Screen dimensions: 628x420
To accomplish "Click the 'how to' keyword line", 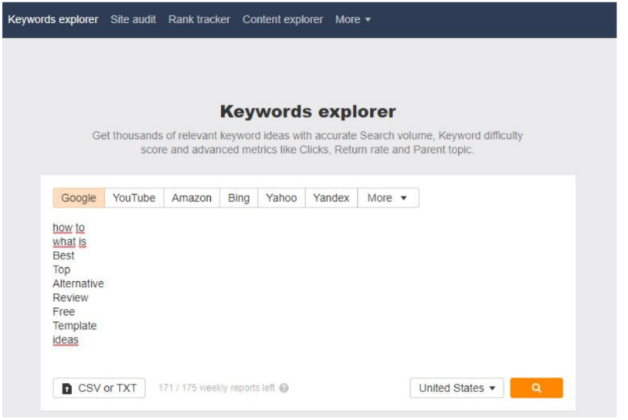I will tap(69, 228).
